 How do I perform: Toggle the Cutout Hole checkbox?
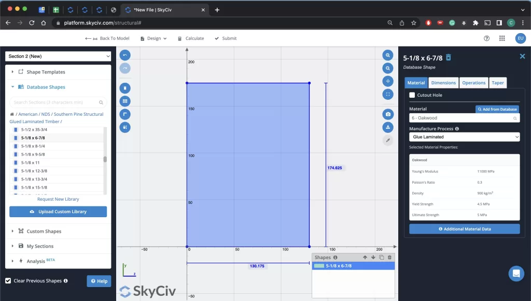412,95
